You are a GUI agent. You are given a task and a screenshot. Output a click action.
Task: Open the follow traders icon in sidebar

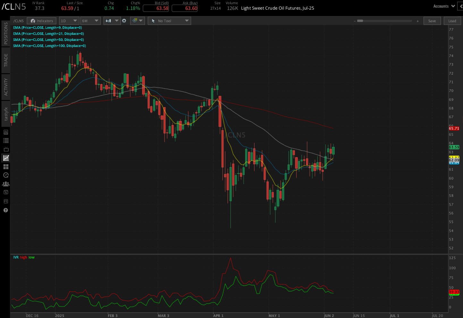(x=5, y=184)
